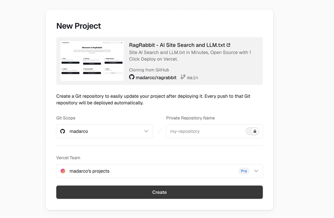Open the Vercel Team chevron dropdown
The width and height of the screenshot is (334, 218).
point(256,171)
